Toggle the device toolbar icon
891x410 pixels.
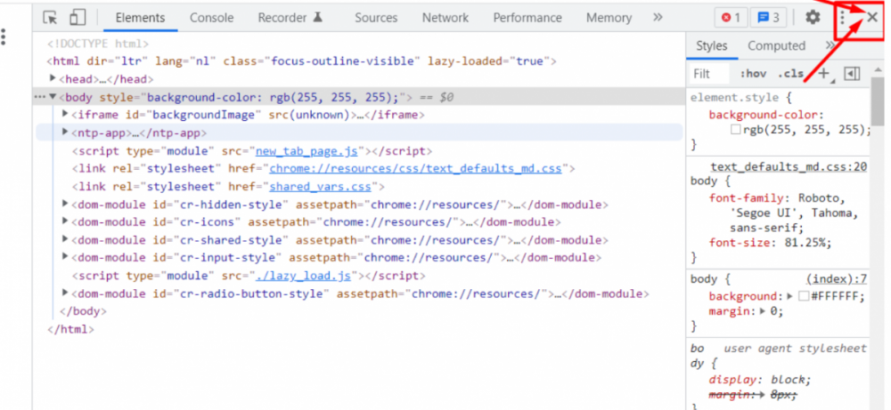[x=78, y=18]
